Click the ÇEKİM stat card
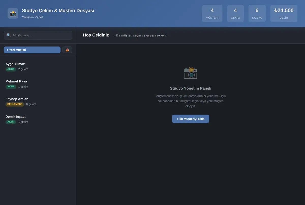Screen dimensions: 305x205 coord(235,13)
